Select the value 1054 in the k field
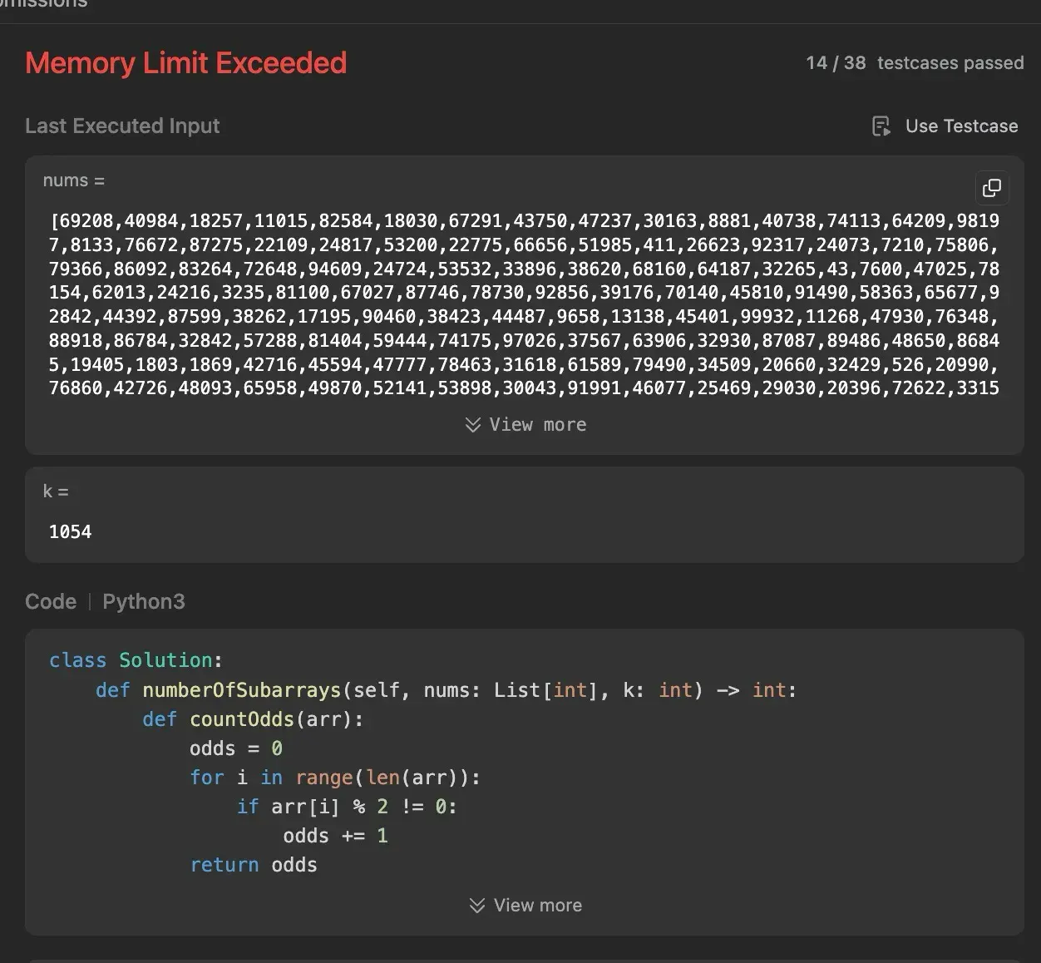 pyautogui.click(x=71, y=531)
